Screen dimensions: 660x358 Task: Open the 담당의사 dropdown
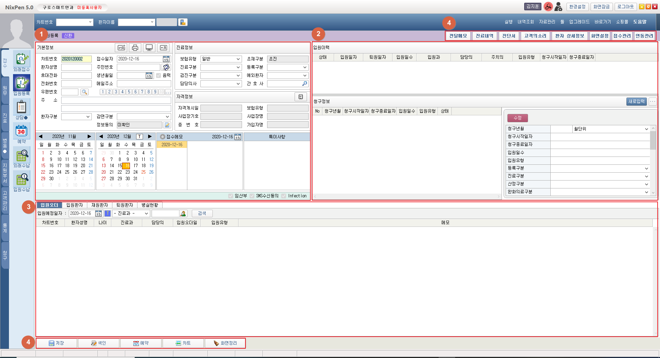221,84
